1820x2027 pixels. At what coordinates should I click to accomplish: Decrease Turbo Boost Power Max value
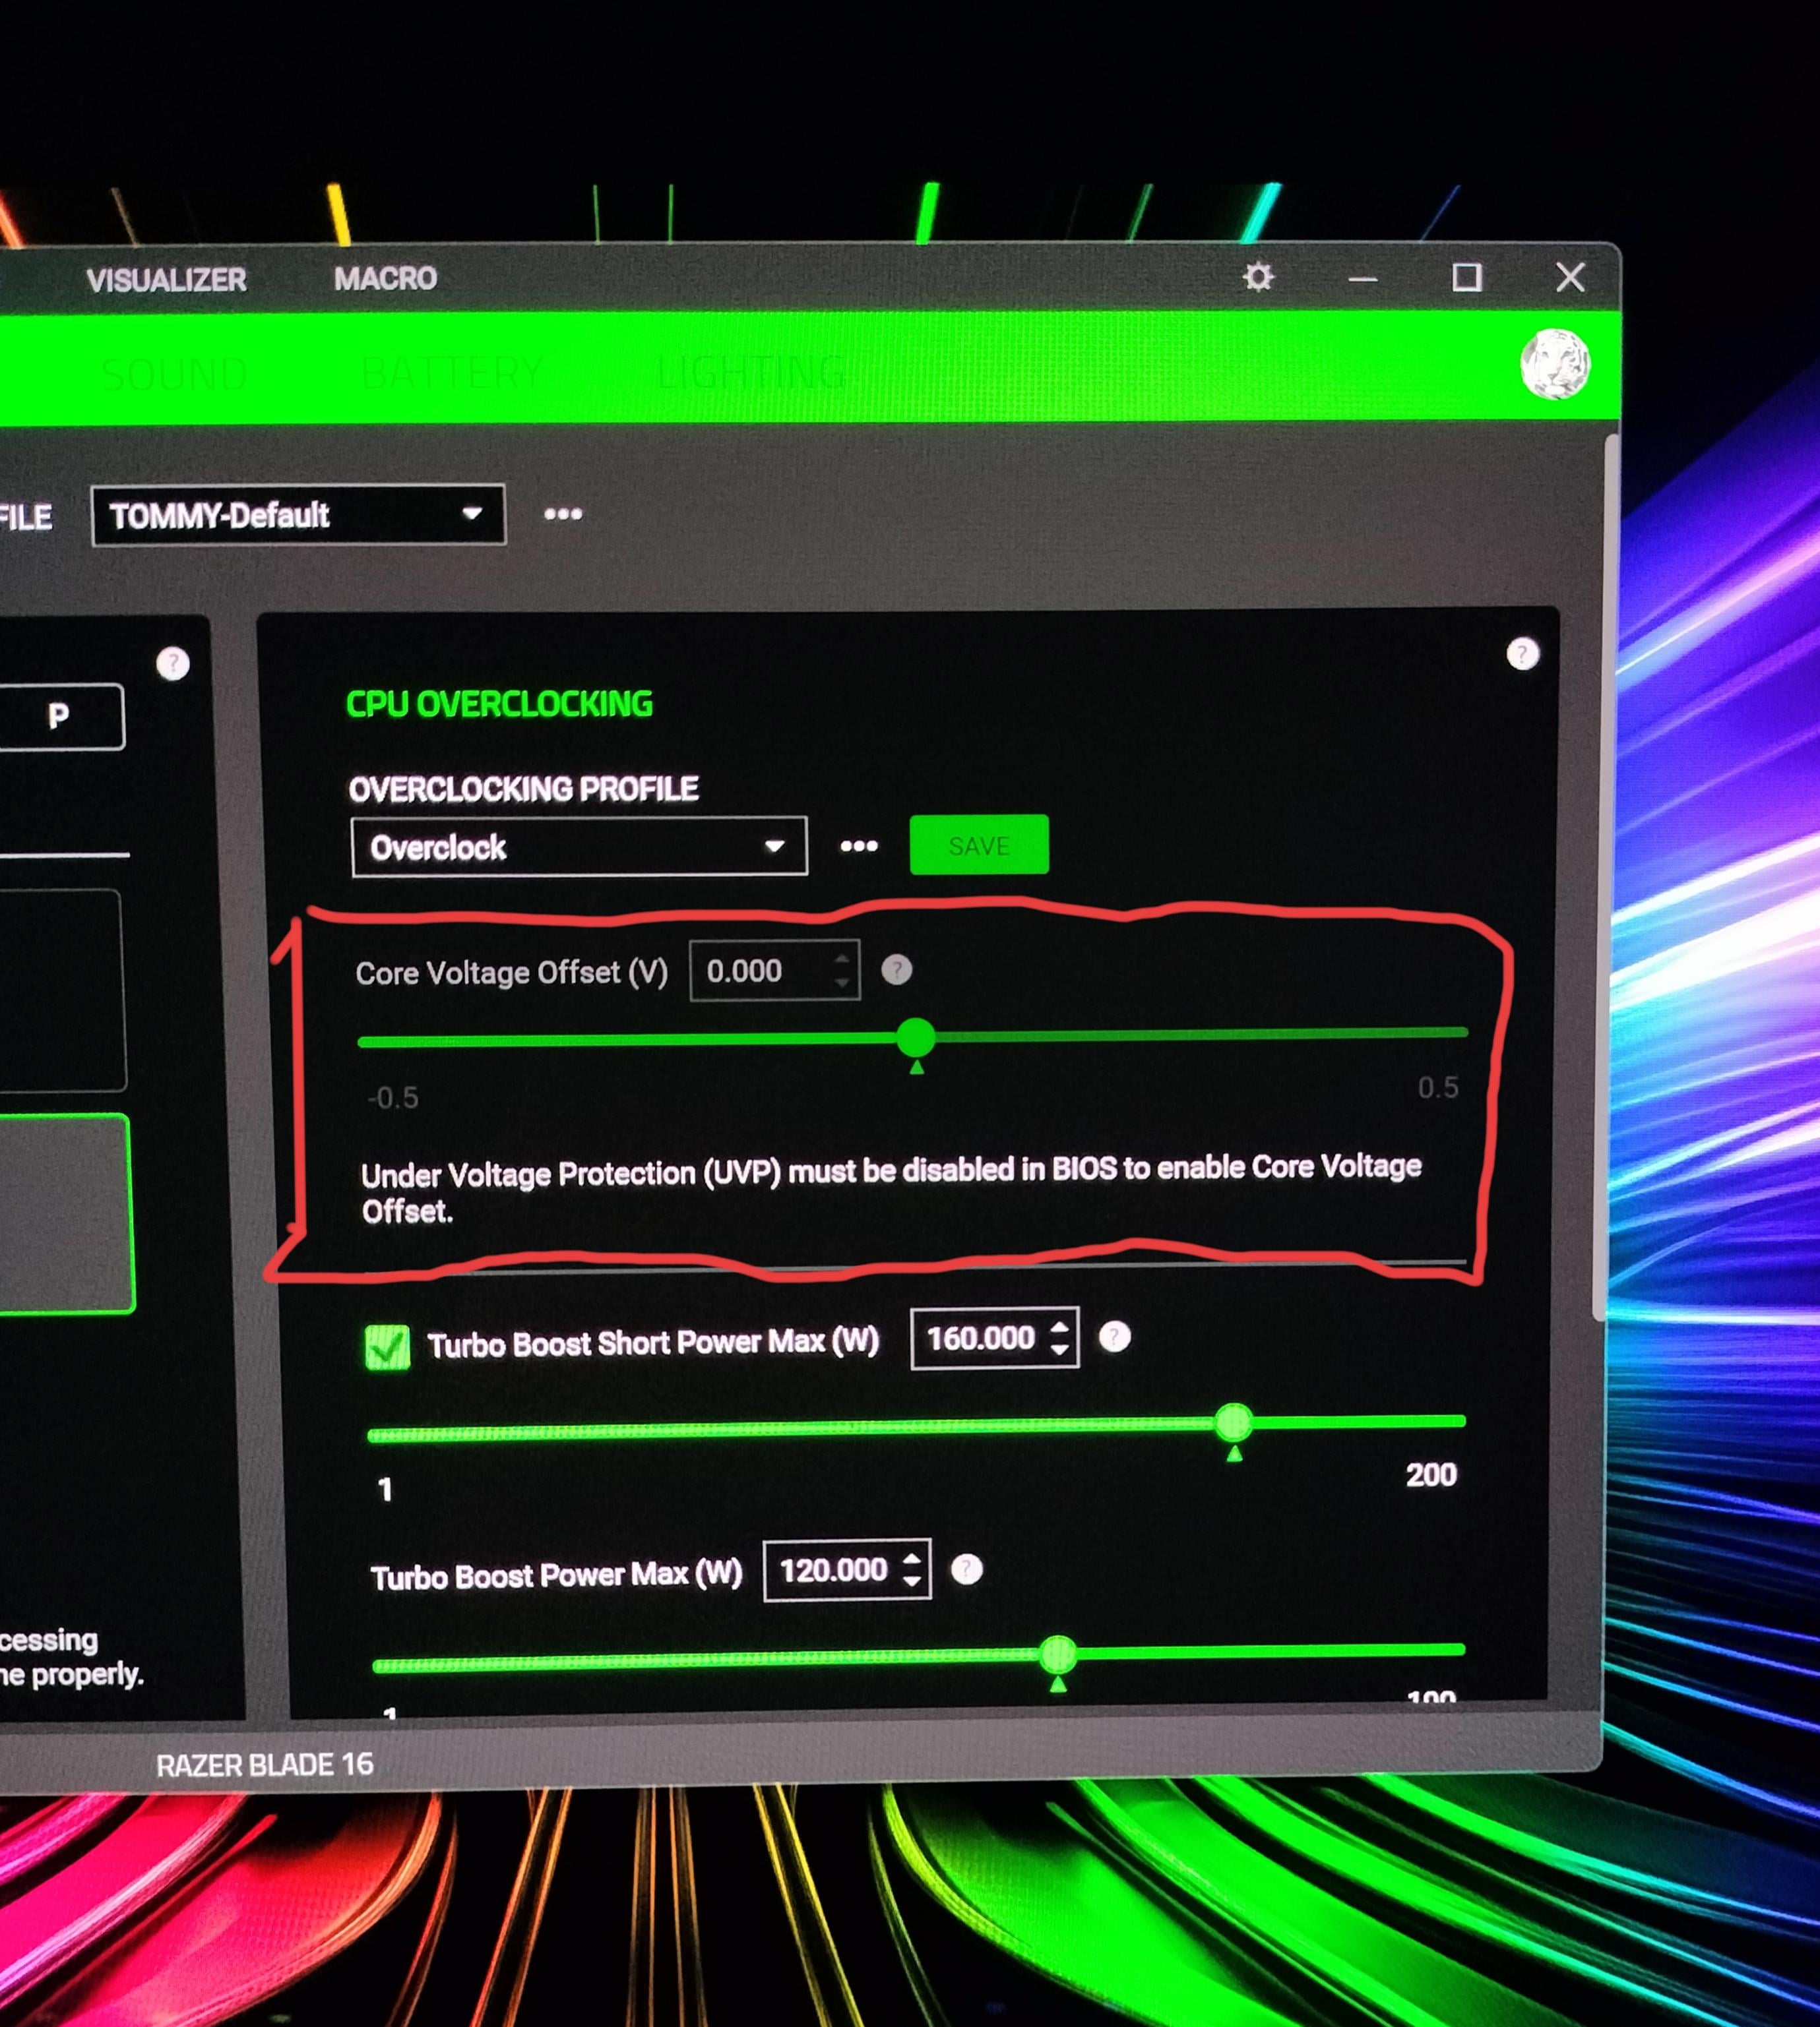(x=911, y=1581)
